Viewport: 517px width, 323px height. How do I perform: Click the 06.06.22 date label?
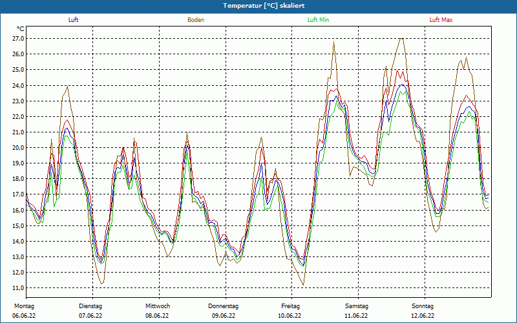click(23, 316)
